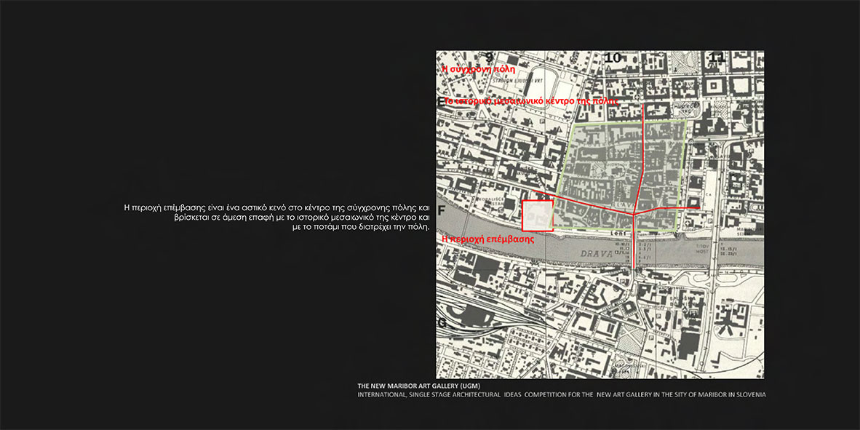Click the grid number 11 at map top

tap(717, 57)
